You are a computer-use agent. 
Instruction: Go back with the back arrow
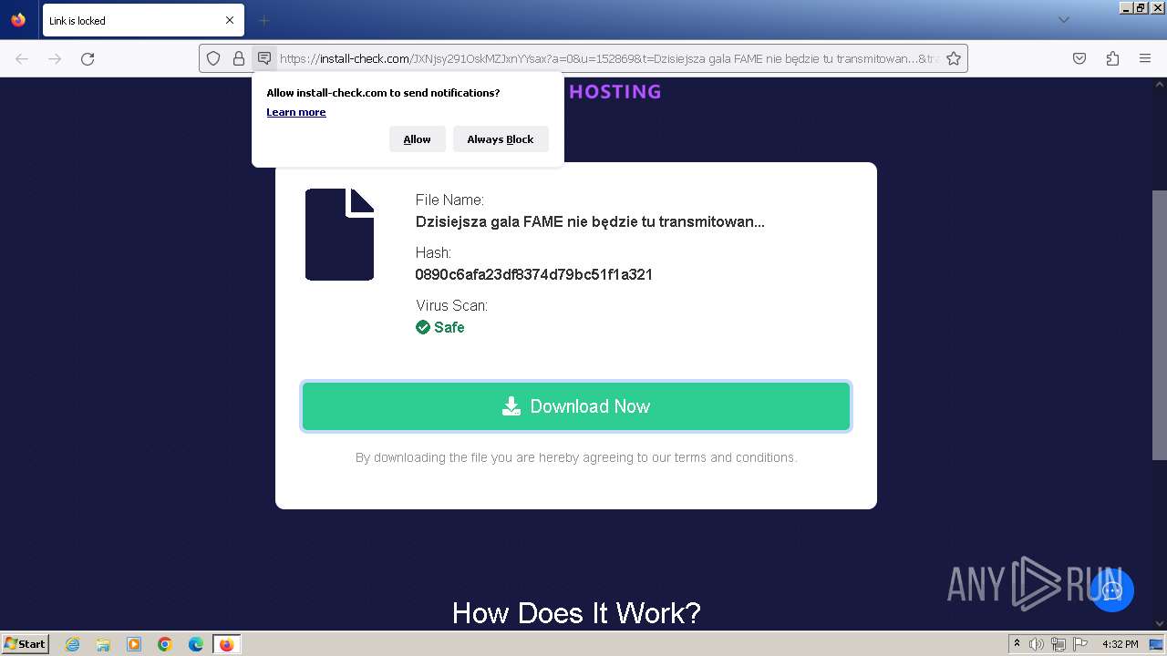coord(22,58)
